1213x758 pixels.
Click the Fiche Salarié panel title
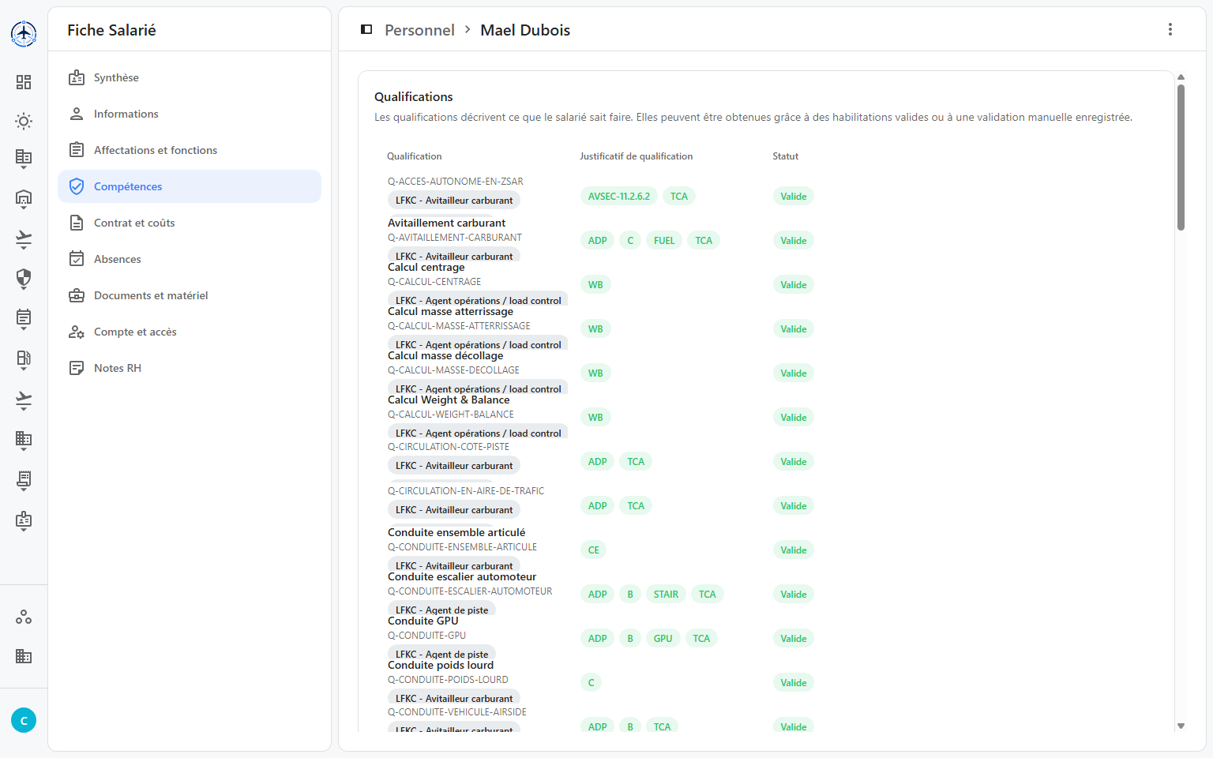pos(111,30)
